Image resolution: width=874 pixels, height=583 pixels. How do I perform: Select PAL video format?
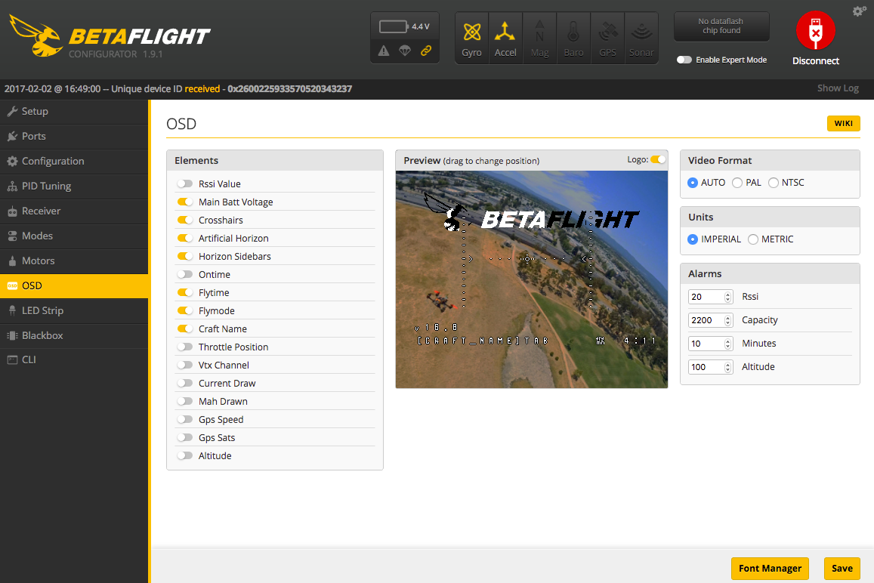(737, 183)
